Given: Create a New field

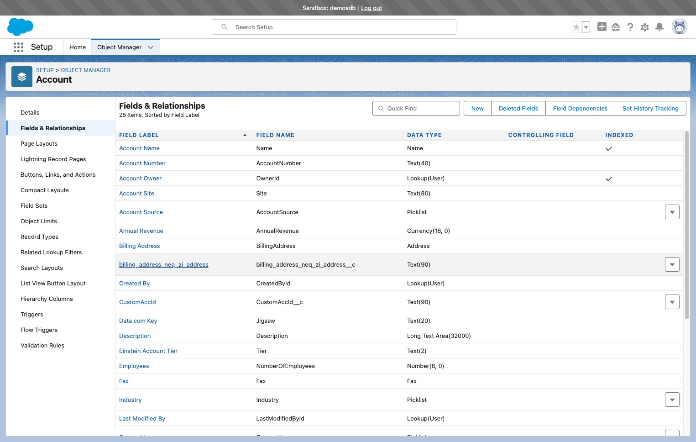Looking at the screenshot, I should [x=477, y=108].
